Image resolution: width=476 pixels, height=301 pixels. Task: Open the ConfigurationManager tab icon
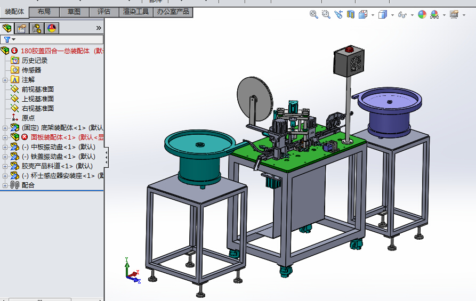(37, 28)
